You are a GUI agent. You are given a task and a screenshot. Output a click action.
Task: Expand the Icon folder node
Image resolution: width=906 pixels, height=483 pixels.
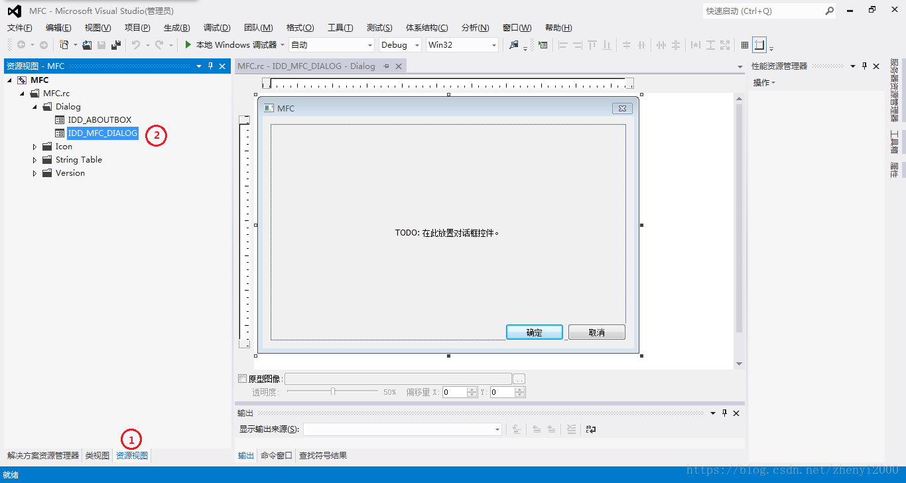tap(34, 147)
